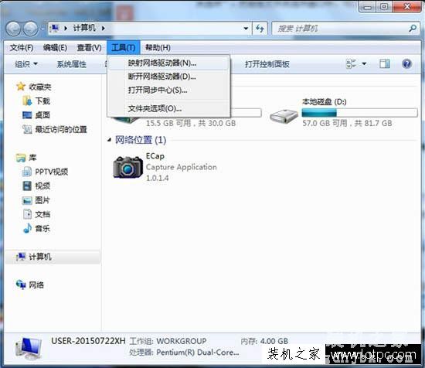Image resolution: width=425 pixels, height=368 pixels.
Task: Click 下载 label in favorites
Action: [42, 101]
